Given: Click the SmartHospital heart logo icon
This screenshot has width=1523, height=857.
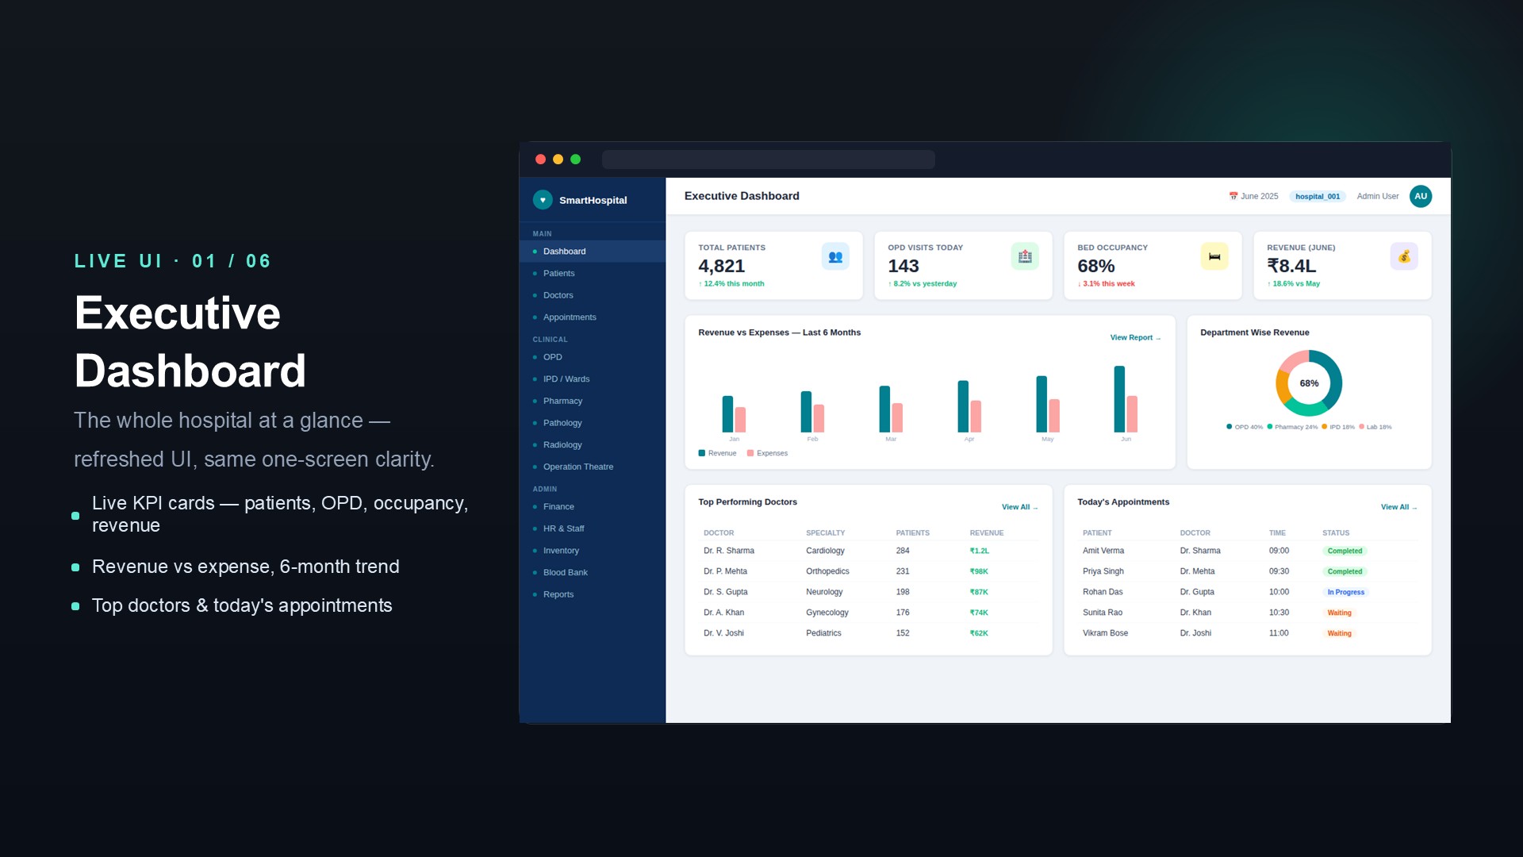Looking at the screenshot, I should point(543,200).
